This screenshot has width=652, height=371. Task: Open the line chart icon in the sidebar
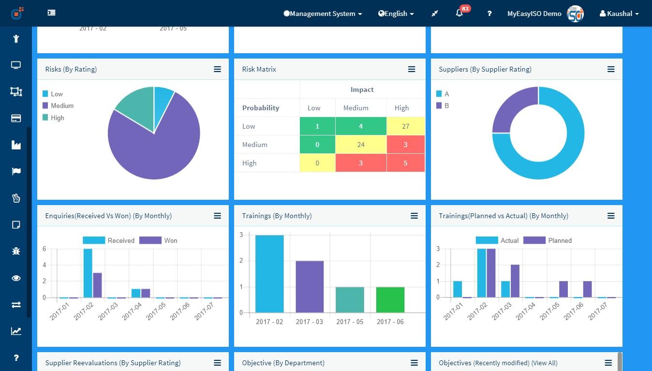click(16, 331)
